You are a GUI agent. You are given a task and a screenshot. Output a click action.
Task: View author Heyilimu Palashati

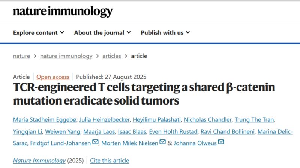(x=157, y=119)
